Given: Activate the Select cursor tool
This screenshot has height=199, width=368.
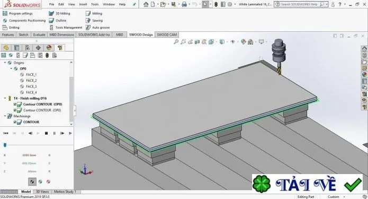Looking at the screenshot, I should [x=205, y=4].
